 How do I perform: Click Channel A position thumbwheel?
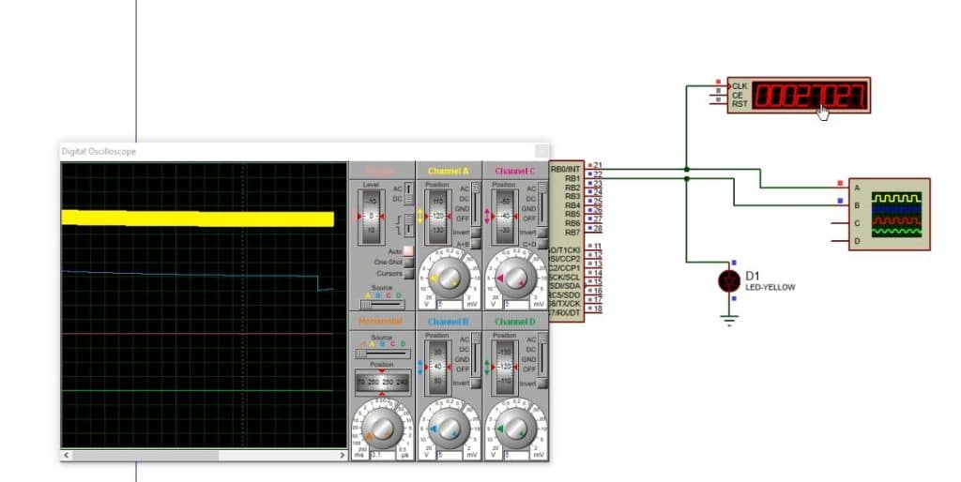(x=438, y=217)
